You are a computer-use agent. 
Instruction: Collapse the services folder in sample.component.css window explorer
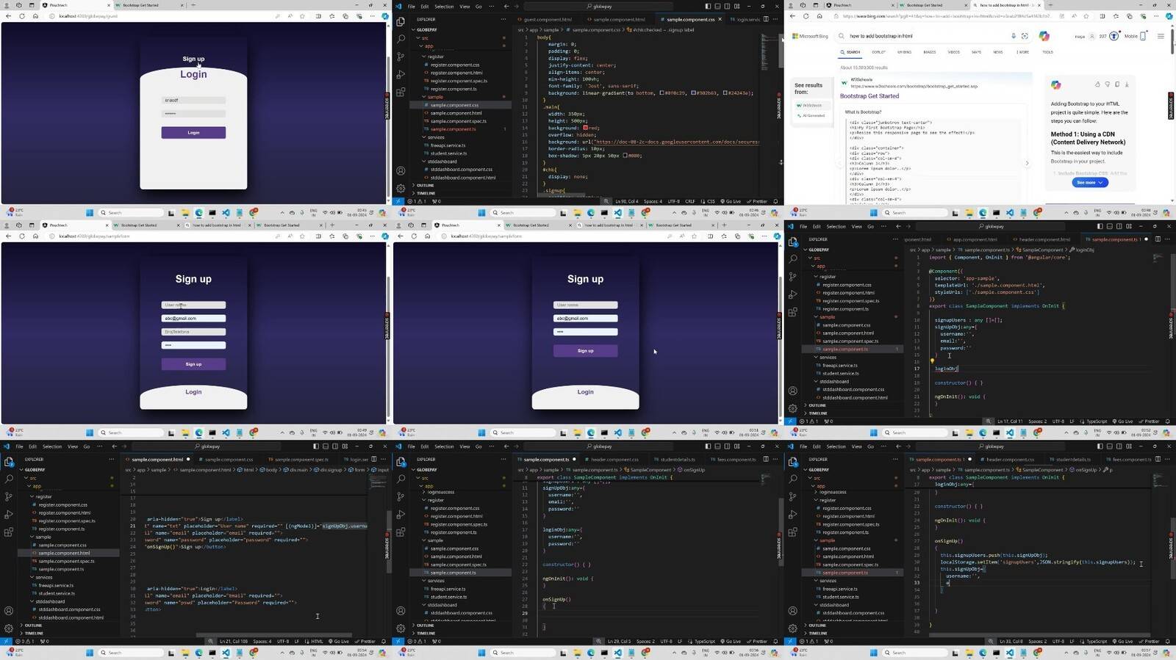436,137
